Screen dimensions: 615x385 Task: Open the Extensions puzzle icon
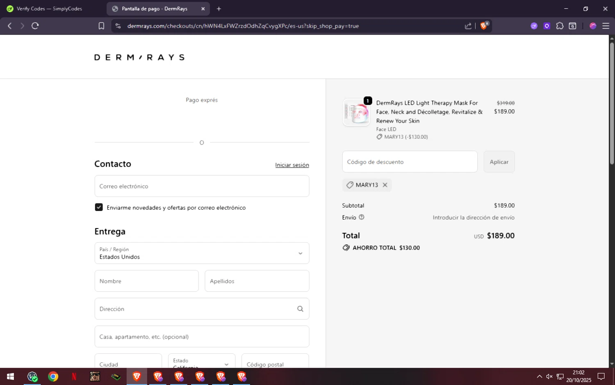[560, 26]
